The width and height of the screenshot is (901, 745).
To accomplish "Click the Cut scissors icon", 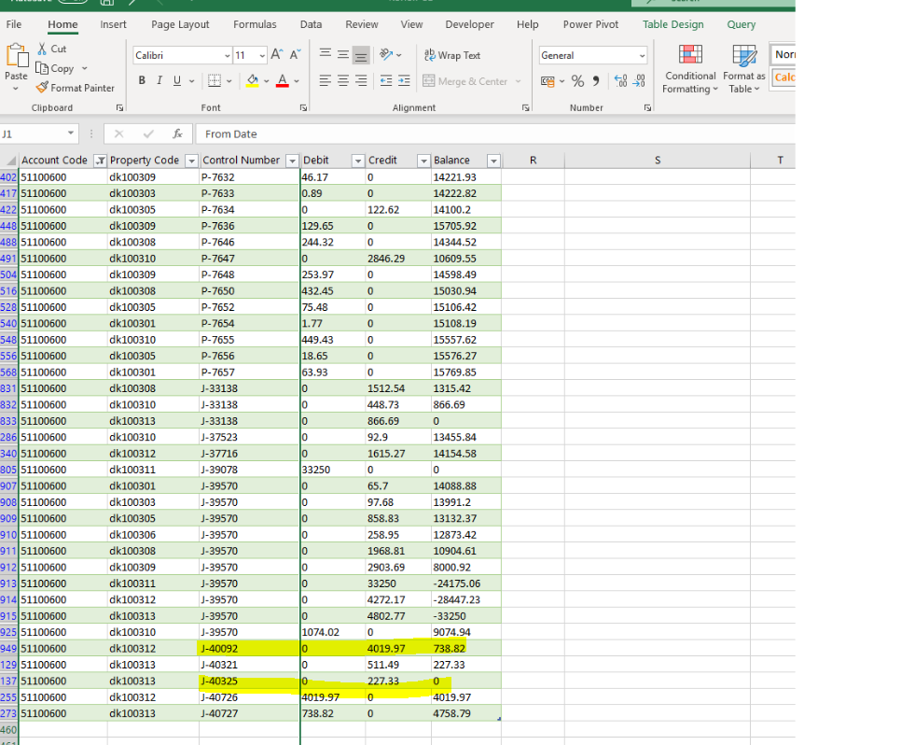I will coord(44,49).
